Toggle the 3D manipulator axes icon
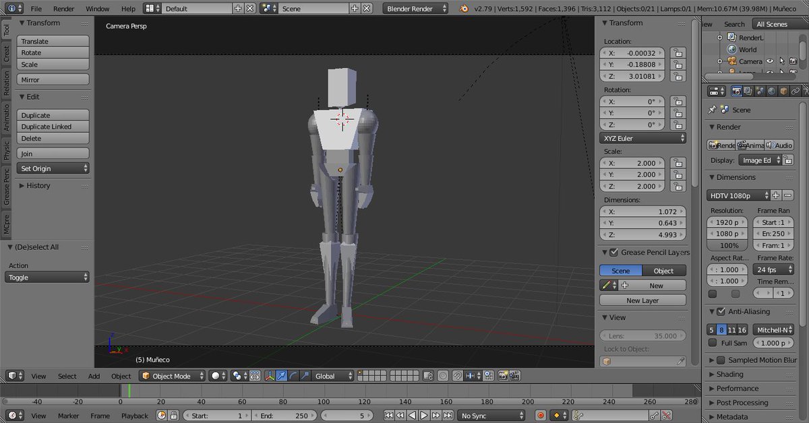809x423 pixels. coord(270,376)
